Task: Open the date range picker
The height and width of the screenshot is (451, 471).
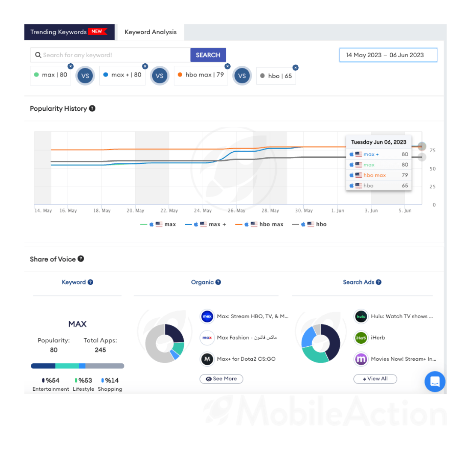Action: click(388, 55)
